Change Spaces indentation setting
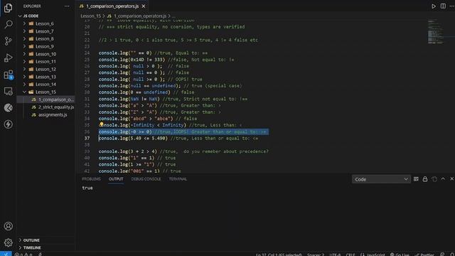Screen dimensions: 455x256 (x=316, y=255)
